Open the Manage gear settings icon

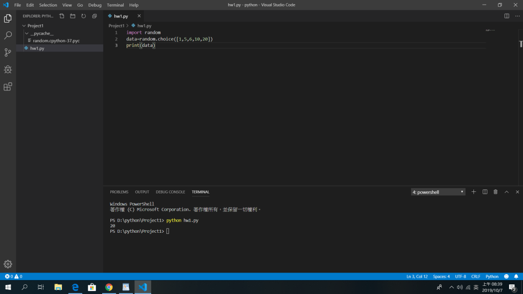point(8,264)
